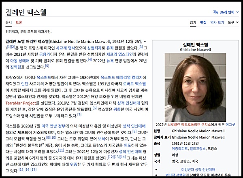Click the birth date 1961년 12월 25일 in infobox

[x=185, y=144]
